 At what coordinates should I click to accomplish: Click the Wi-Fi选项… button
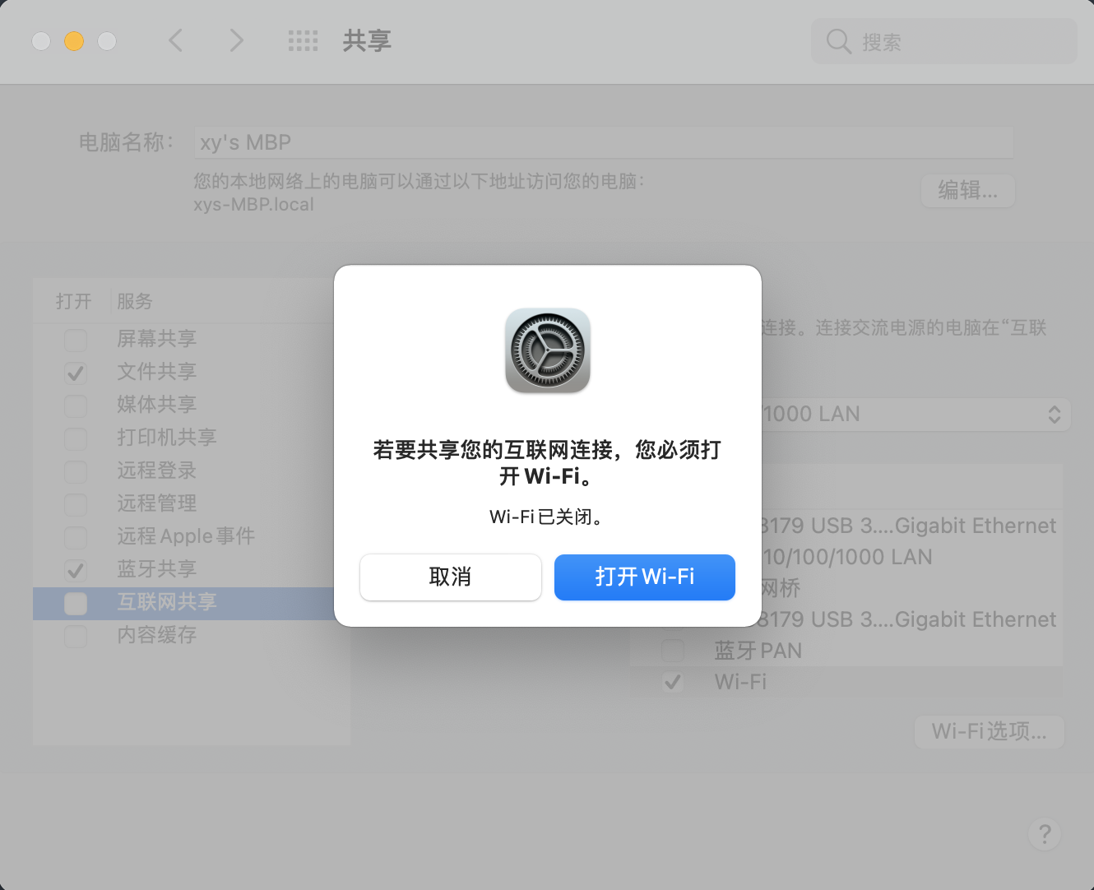coord(989,731)
